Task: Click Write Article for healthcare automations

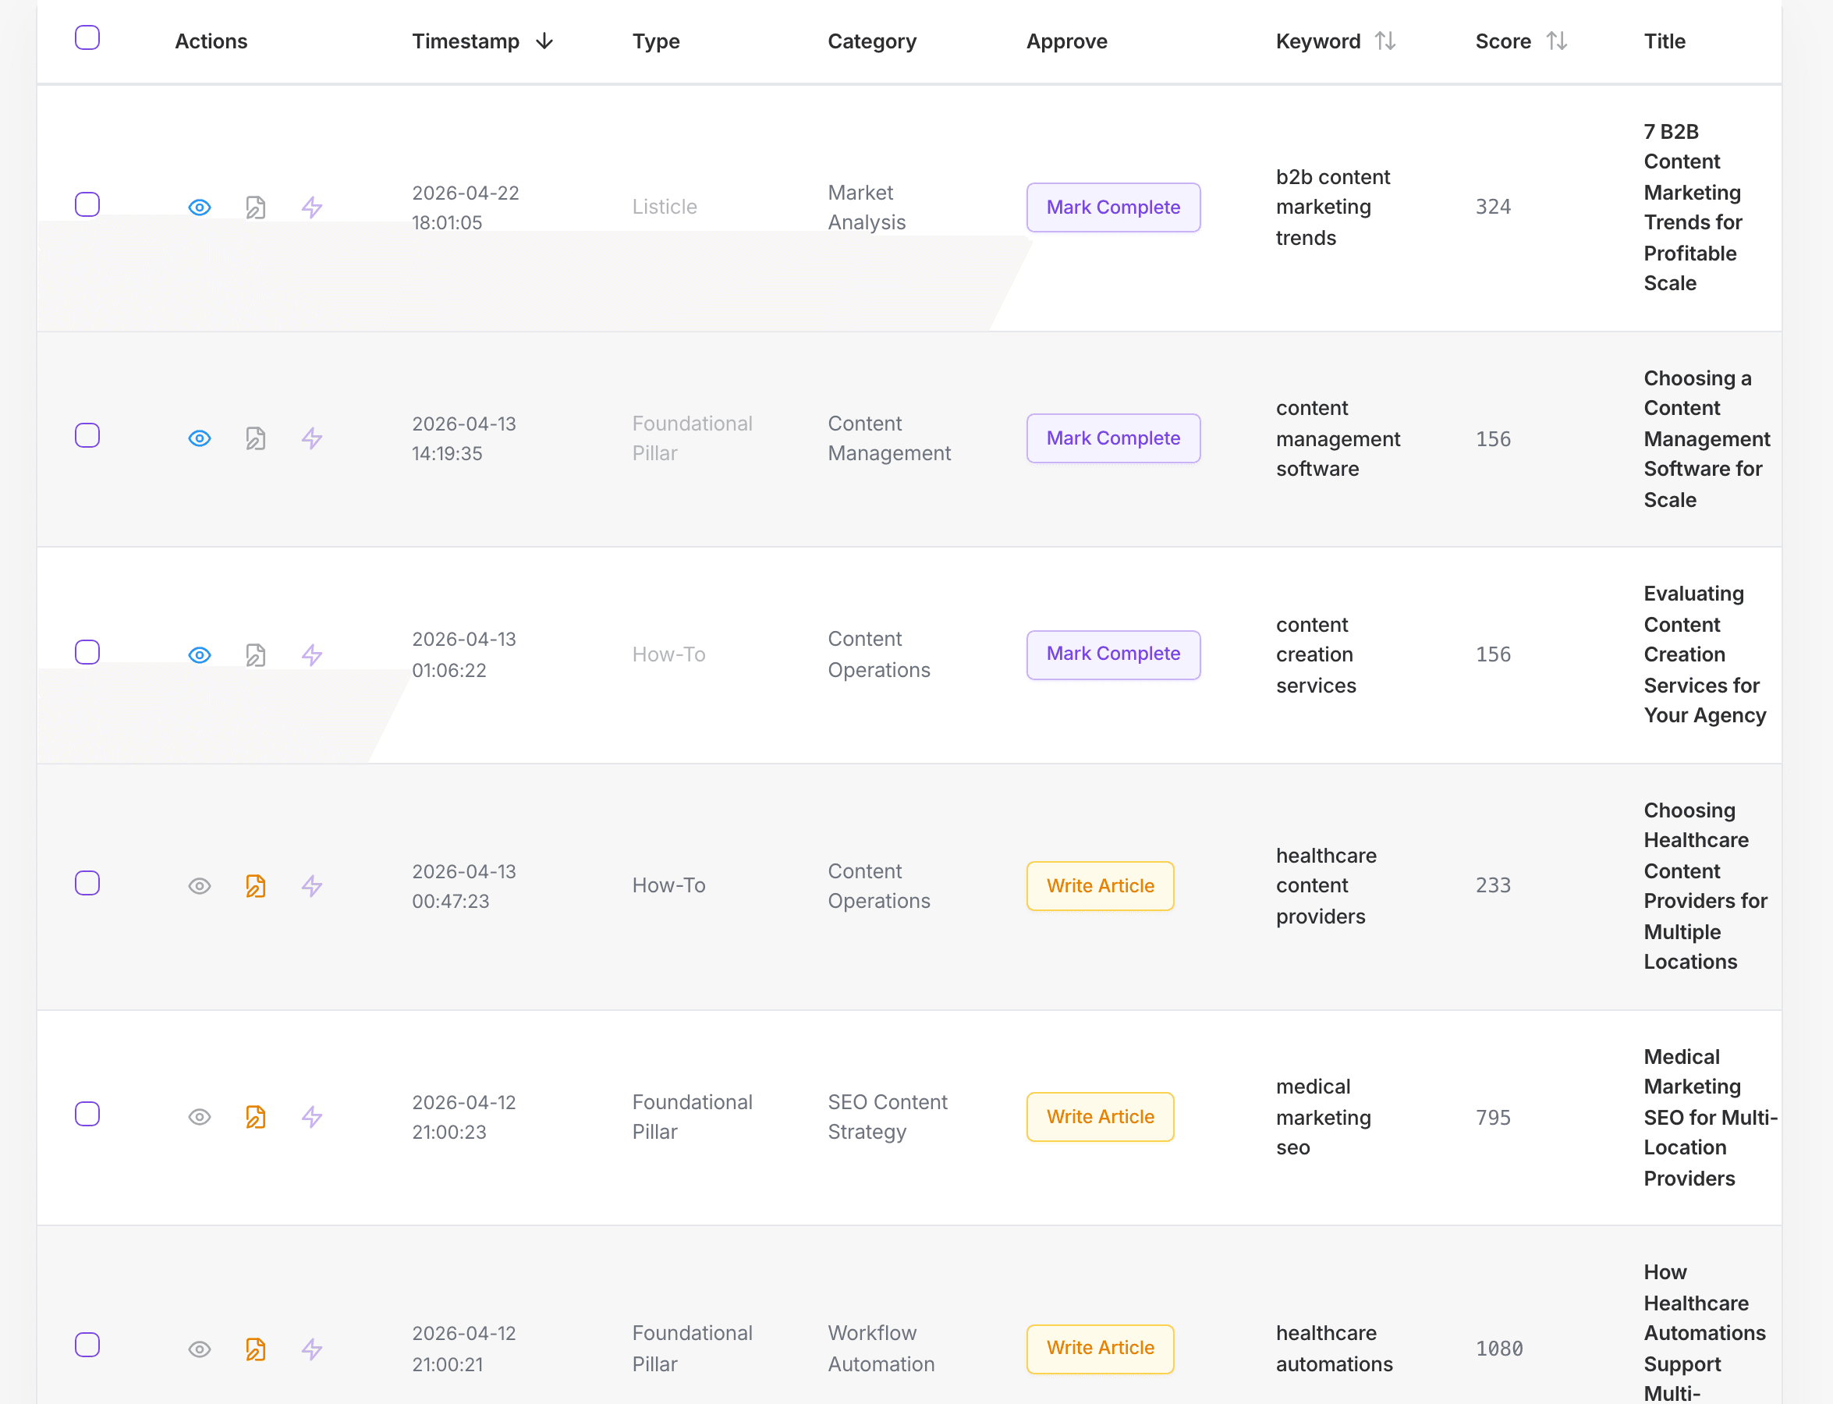Action: click(x=1100, y=1349)
